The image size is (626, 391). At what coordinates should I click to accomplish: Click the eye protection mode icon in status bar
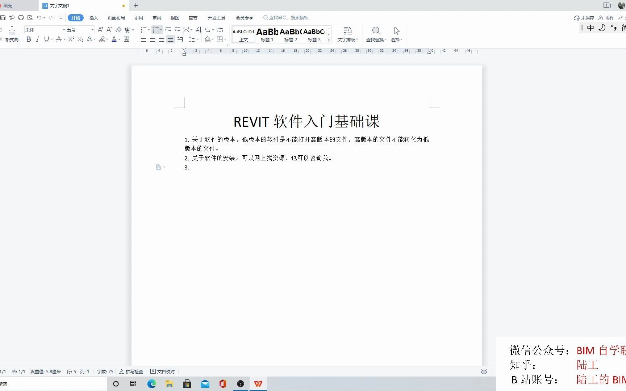(484, 371)
